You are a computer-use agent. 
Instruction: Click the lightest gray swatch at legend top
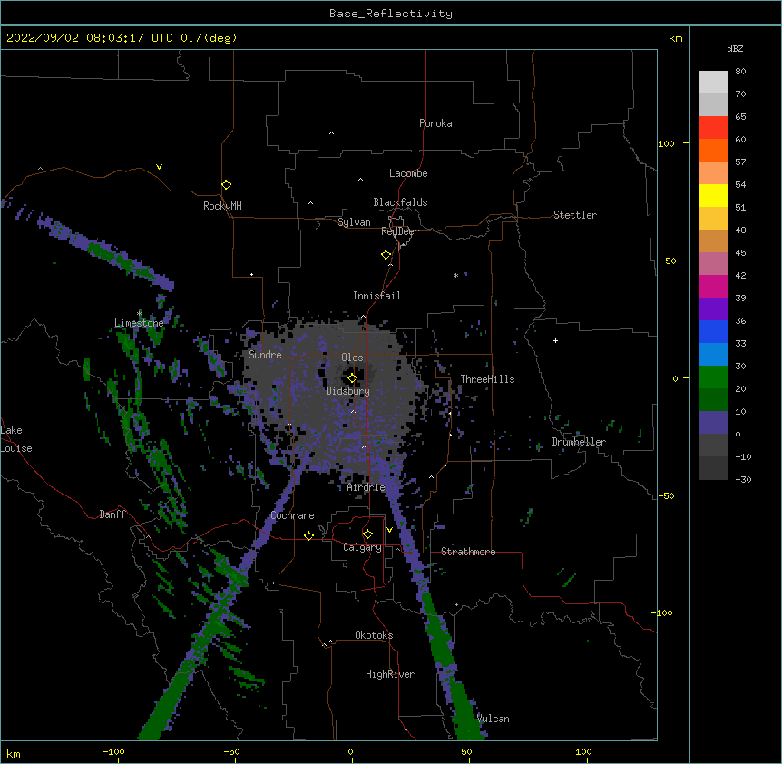(x=713, y=82)
